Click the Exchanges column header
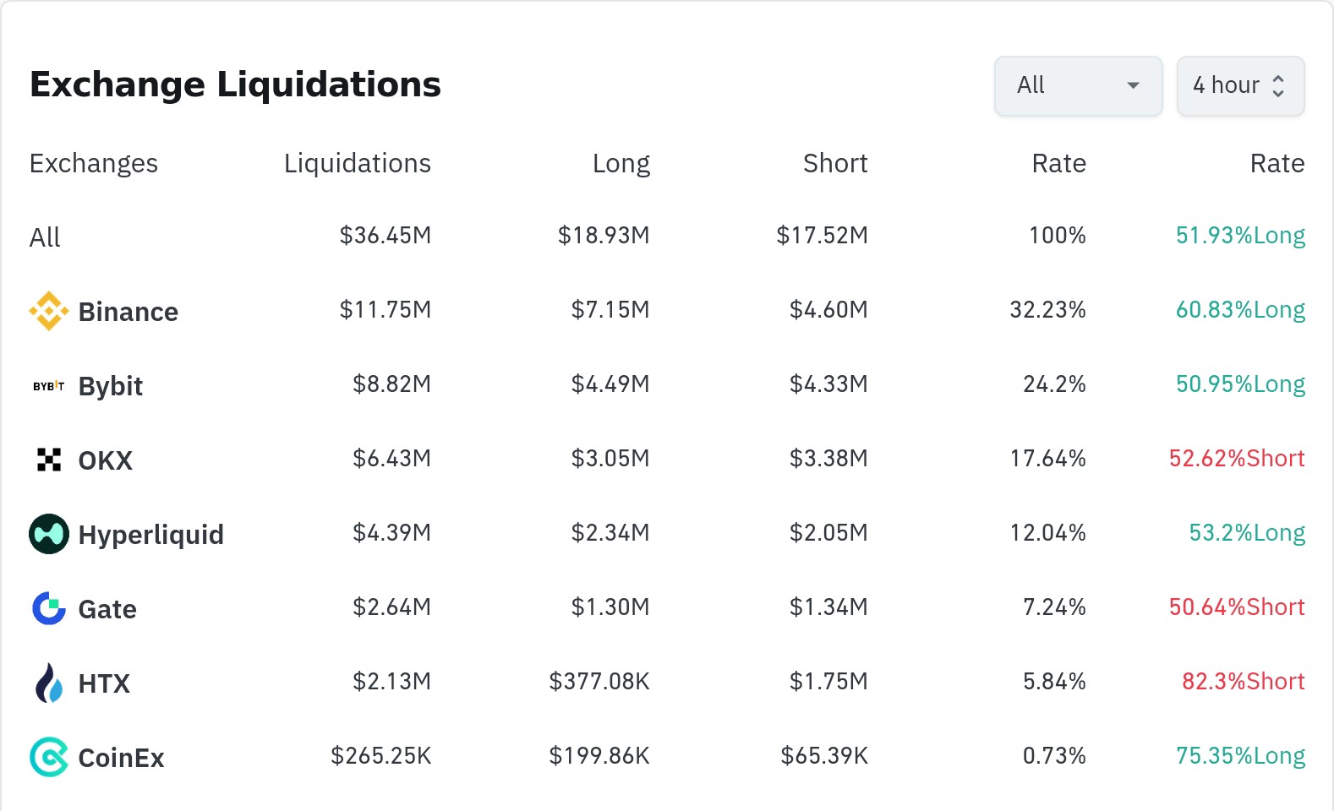The height and width of the screenshot is (811, 1334). click(93, 163)
